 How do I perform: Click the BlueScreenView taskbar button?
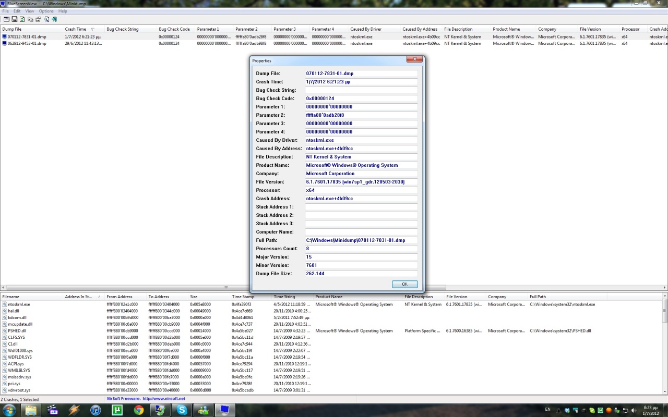click(225, 410)
